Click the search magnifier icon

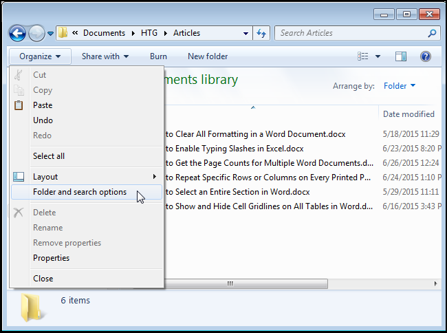(430, 33)
